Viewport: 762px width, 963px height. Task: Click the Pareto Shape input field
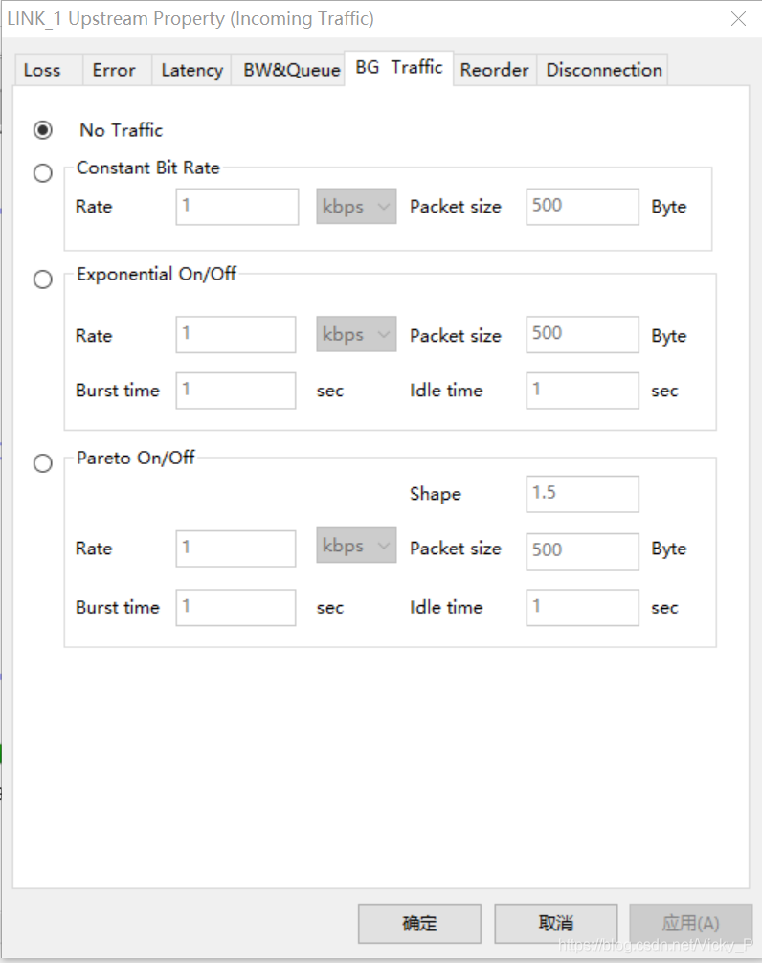[582, 494]
